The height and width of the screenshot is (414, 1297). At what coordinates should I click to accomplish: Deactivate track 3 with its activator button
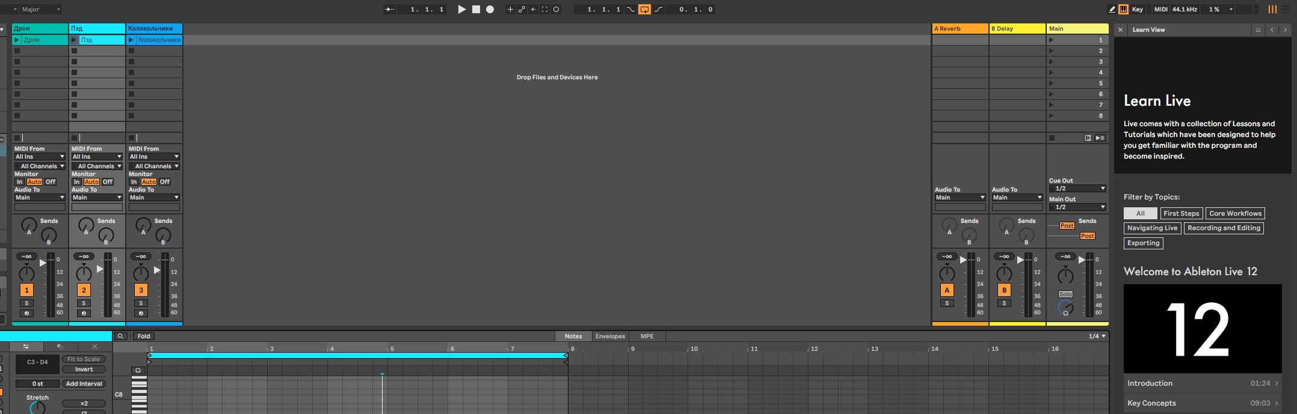[x=141, y=290]
